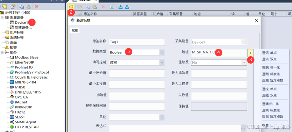Collapse the 服务 tree node
292x132 pixels.
[2, 53]
